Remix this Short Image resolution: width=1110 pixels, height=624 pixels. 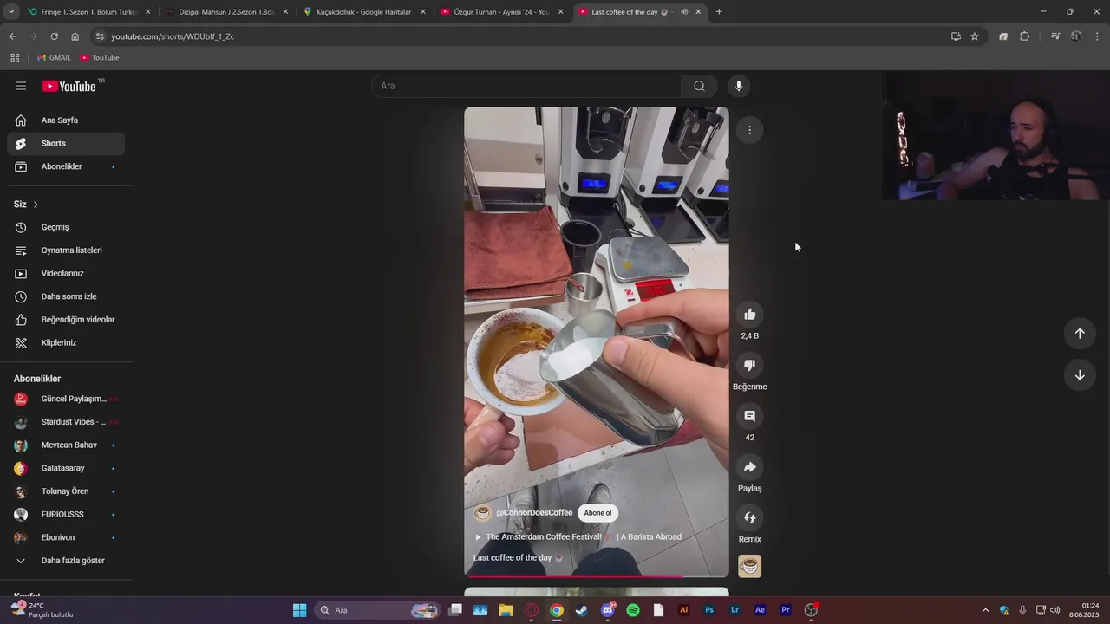tap(750, 517)
